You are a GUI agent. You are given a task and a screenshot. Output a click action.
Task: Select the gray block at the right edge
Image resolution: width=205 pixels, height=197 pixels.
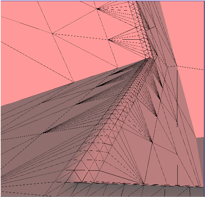click(x=201, y=161)
